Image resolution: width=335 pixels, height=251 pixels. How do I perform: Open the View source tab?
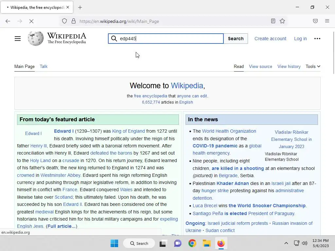click(x=260, y=67)
